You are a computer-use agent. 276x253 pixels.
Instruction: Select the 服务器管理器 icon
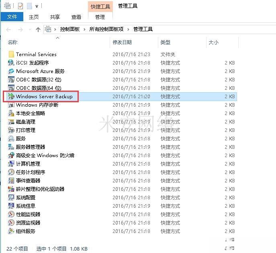[11, 147]
